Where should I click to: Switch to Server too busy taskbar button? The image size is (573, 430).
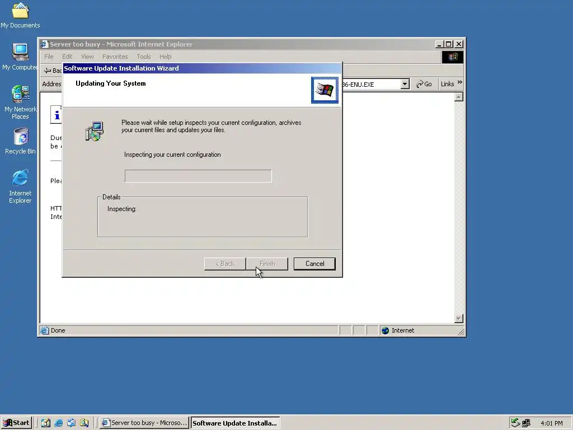pyautogui.click(x=144, y=423)
